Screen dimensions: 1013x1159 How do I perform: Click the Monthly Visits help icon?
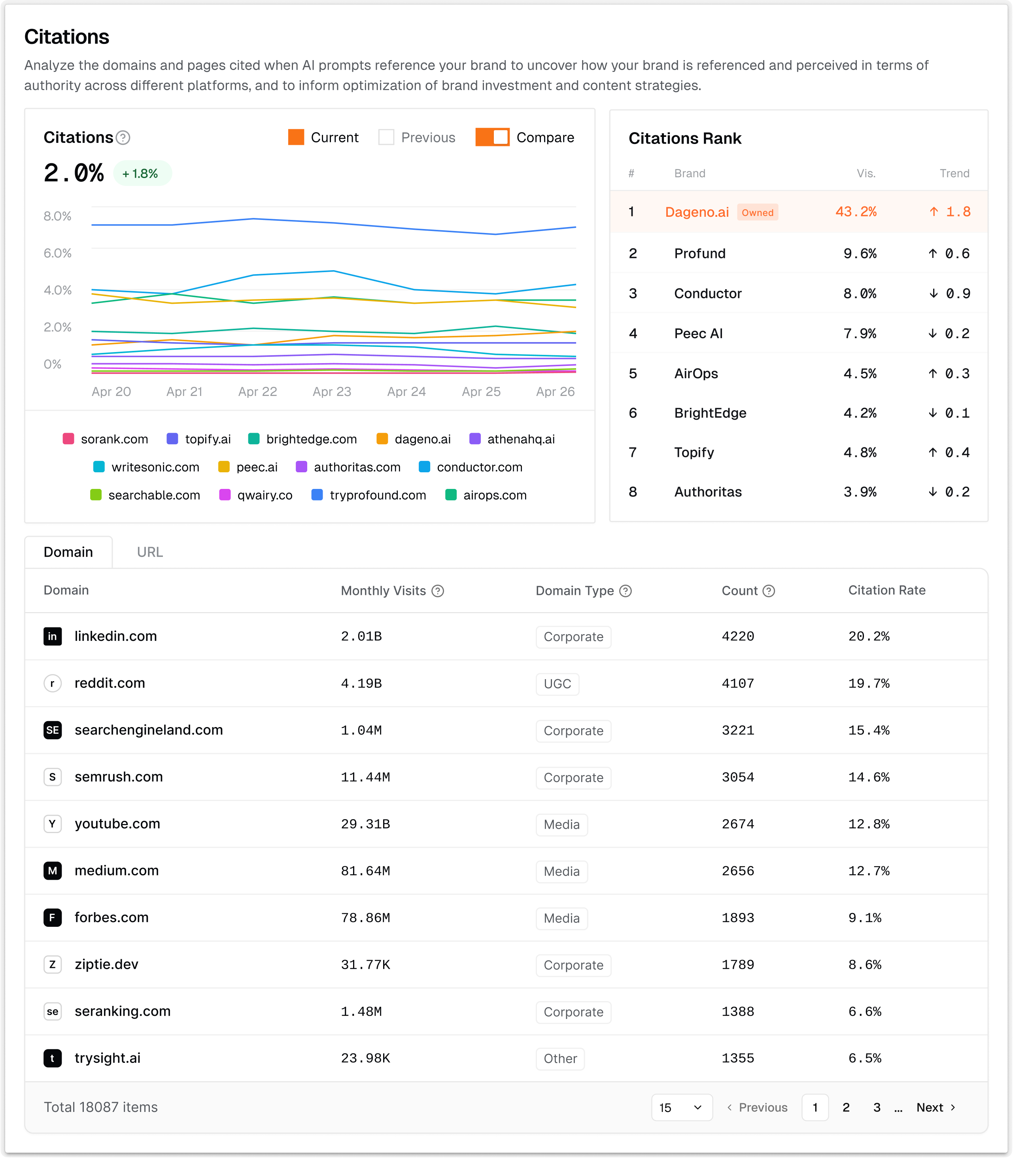coord(438,591)
